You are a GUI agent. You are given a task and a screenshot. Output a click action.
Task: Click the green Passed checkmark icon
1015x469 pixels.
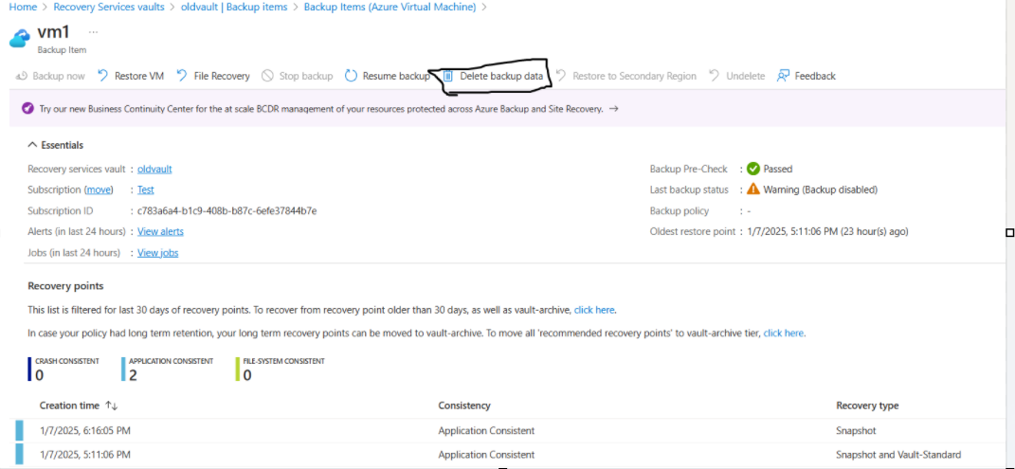click(752, 169)
